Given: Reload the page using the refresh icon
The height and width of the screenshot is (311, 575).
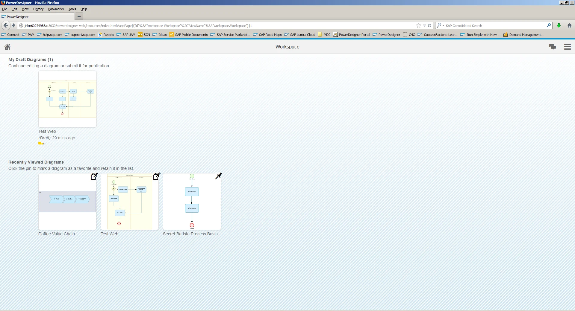Looking at the screenshot, I should pyautogui.click(x=430, y=25).
